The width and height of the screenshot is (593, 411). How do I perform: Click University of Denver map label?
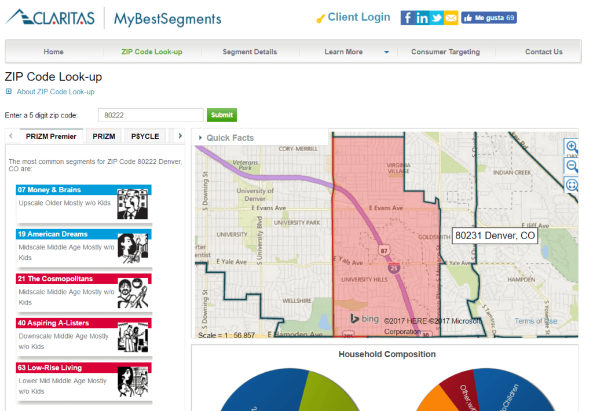pyautogui.click(x=255, y=195)
